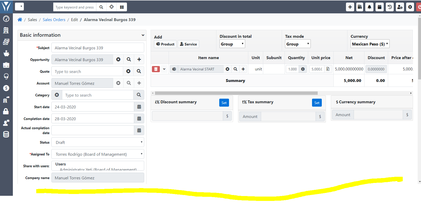
Task: Search Category with magnifier icon
Action: coord(139,95)
